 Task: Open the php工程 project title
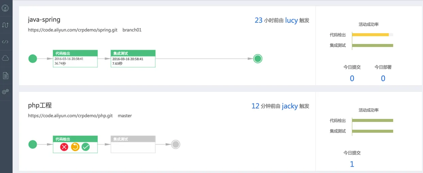click(40, 105)
